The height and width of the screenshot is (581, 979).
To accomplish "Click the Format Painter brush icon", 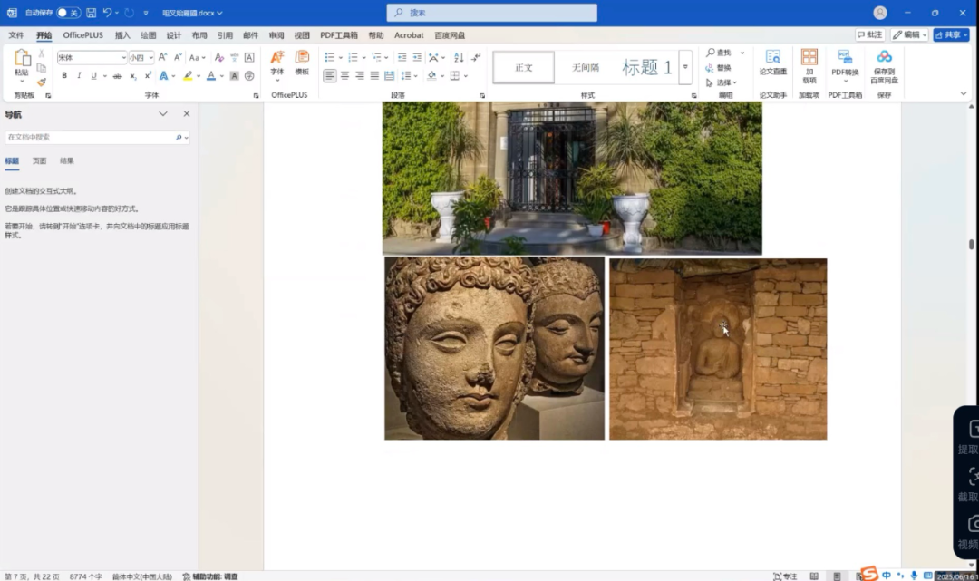I will pyautogui.click(x=41, y=82).
